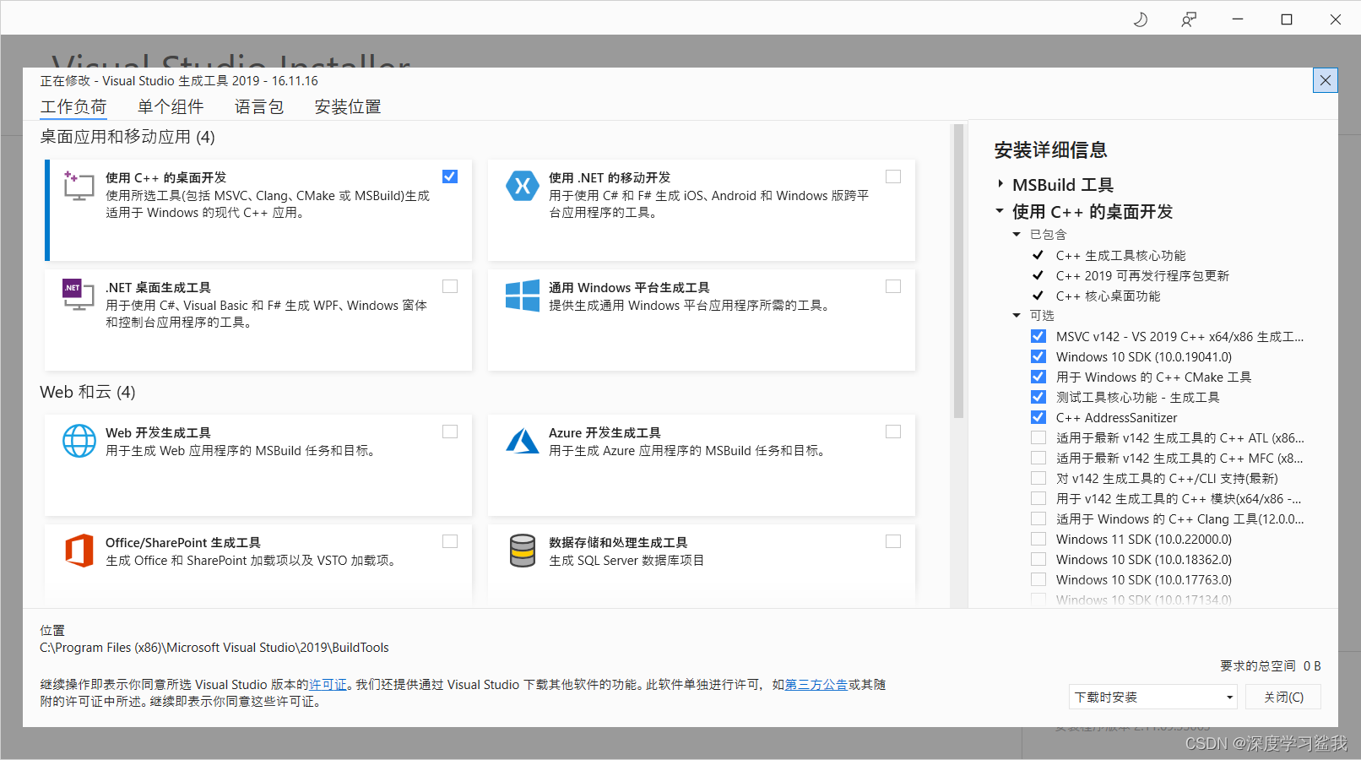The height and width of the screenshot is (760, 1361).
Task: Uncheck the C++ desktop development workload
Action: pos(450,176)
